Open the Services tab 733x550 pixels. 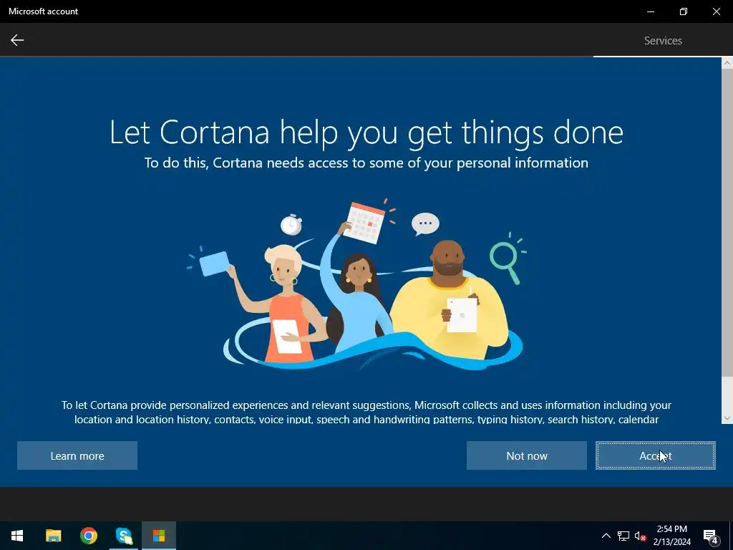click(662, 41)
